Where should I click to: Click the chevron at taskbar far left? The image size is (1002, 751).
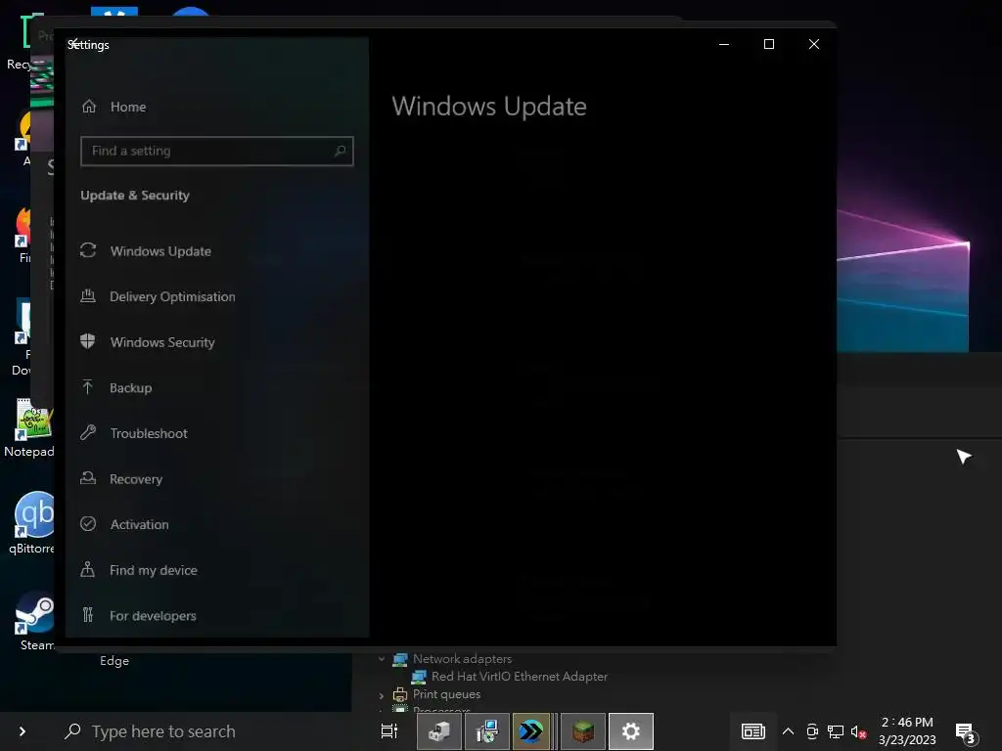click(x=23, y=731)
